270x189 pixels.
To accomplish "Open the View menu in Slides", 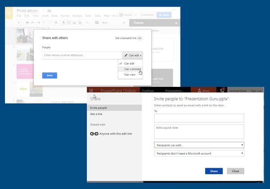I will 35,16.
